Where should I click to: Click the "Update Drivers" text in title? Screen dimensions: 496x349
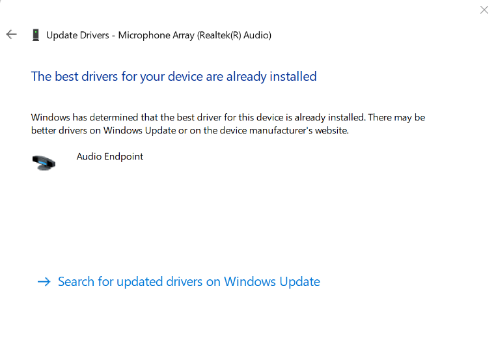tap(78, 35)
